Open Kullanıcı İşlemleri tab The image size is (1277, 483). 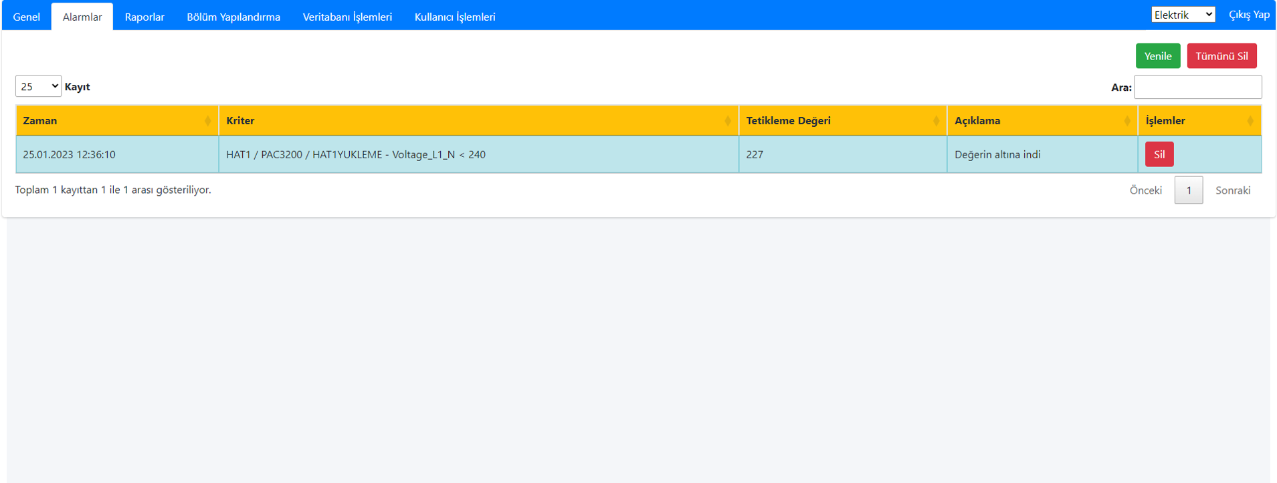[x=455, y=17]
